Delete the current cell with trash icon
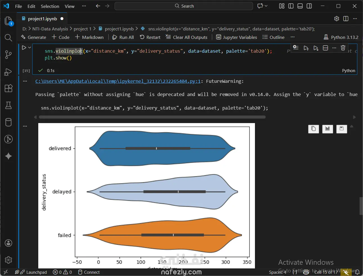This screenshot has width=363, height=276. tap(343, 48)
